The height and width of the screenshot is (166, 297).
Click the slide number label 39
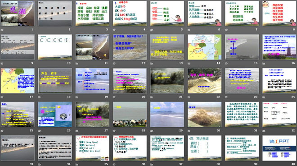[x=256, y=164]
